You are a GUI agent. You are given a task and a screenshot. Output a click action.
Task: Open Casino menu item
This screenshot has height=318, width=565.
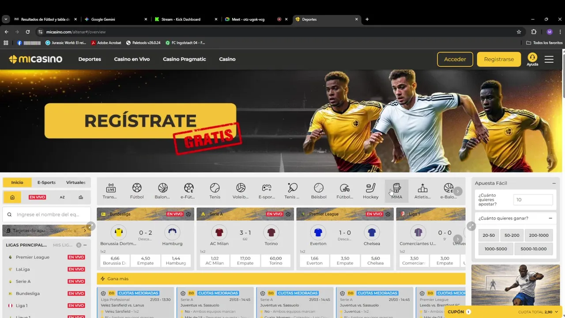pos(227,59)
